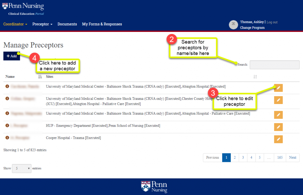The height and width of the screenshot is (195, 303).
Task: Edit preceptor in Cooper Hospital - Trauma row
Action: tap(278, 139)
